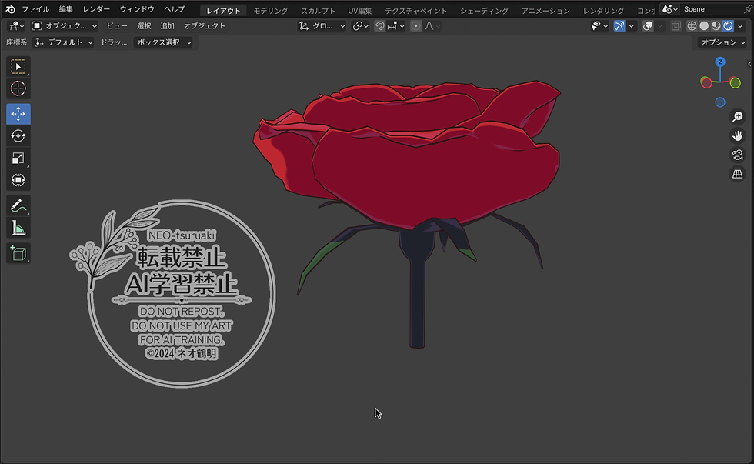The width and height of the screenshot is (754, 464).
Task: Open the transform pivot point dropdown
Action: [360, 26]
